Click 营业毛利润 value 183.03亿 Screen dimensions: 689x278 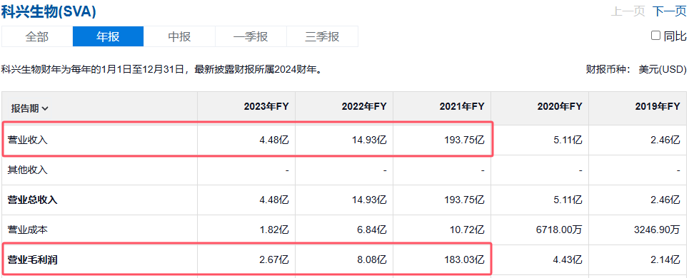tap(464, 259)
